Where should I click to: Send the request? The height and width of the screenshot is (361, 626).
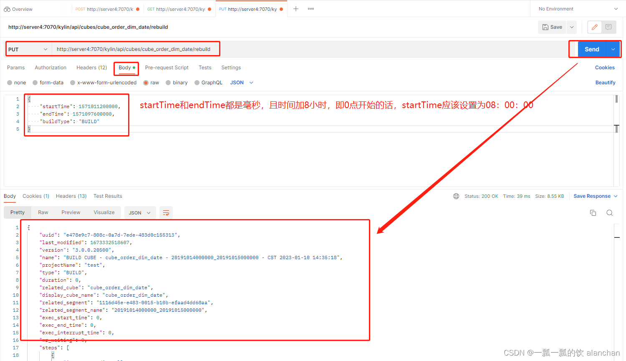coord(592,49)
